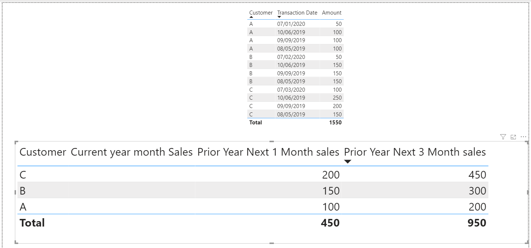Select the Amount value 250
The height and width of the screenshot is (248, 531).
[x=337, y=97]
